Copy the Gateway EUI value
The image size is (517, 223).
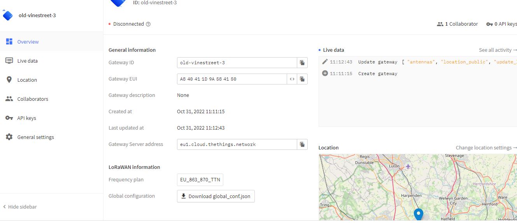[x=302, y=79]
